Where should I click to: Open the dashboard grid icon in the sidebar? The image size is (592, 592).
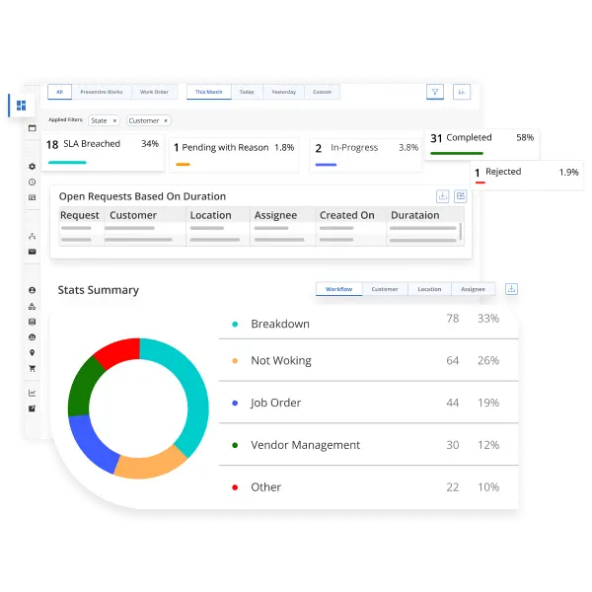point(22,106)
